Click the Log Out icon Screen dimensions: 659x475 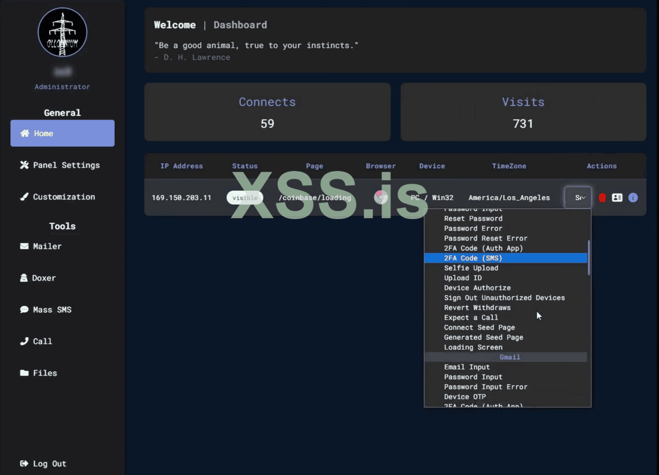coord(24,463)
